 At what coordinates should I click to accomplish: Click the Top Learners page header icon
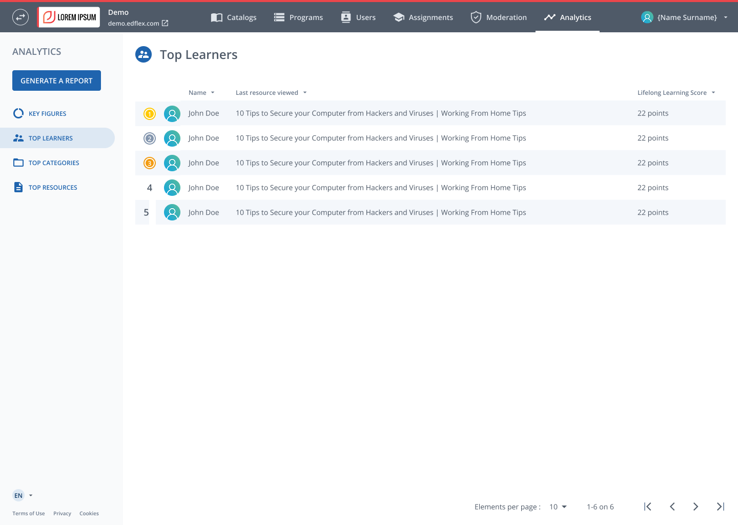point(143,54)
